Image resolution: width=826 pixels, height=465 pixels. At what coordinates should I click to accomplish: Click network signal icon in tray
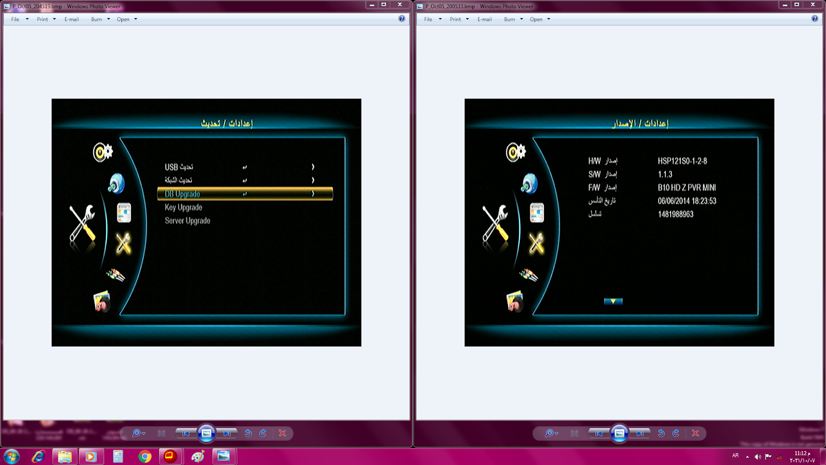pyautogui.click(x=779, y=457)
